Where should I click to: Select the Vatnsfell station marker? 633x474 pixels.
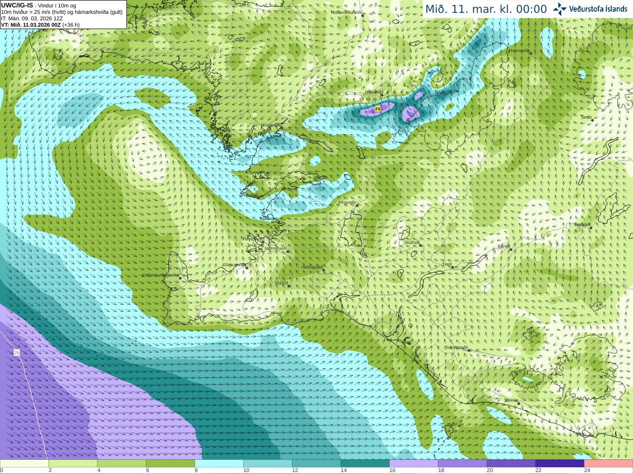pos(591,227)
